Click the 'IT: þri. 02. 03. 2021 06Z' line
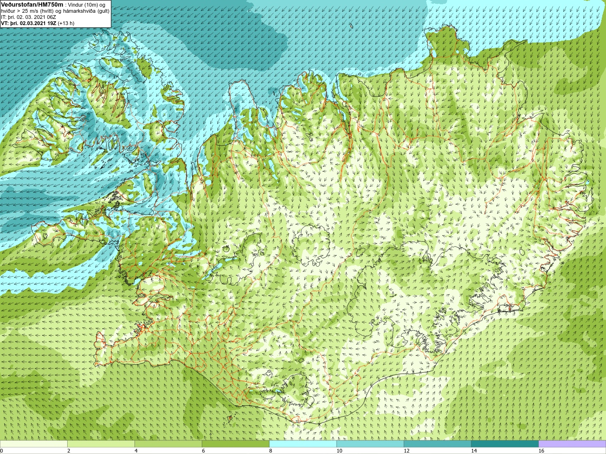 tap(29, 17)
